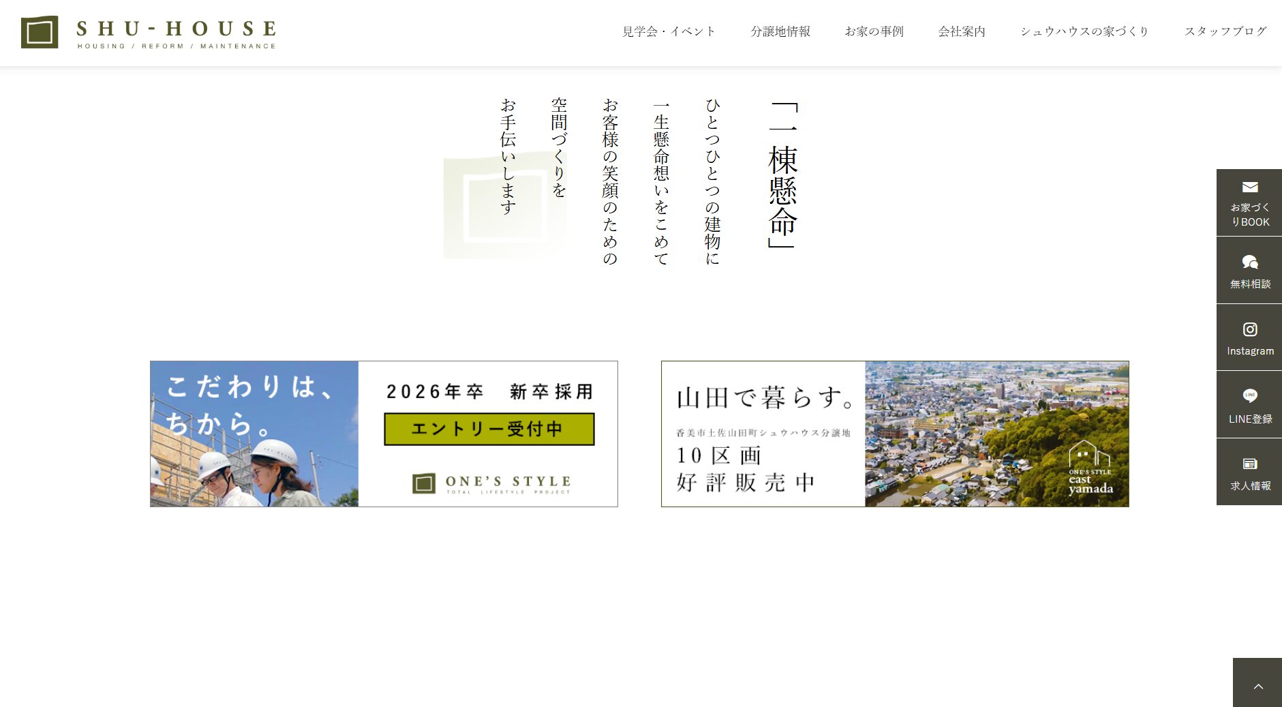Click the envelope icon for お家づくりBOOK
1282x707 pixels.
tap(1249, 187)
